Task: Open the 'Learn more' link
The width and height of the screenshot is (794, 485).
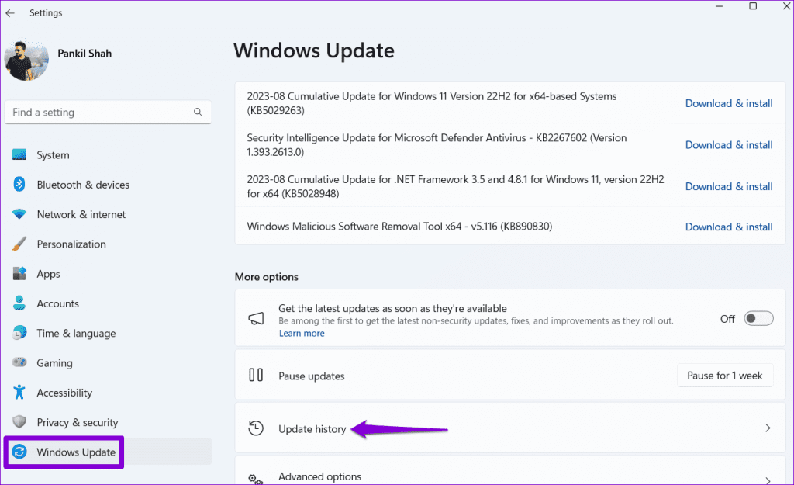Action: pyautogui.click(x=302, y=333)
